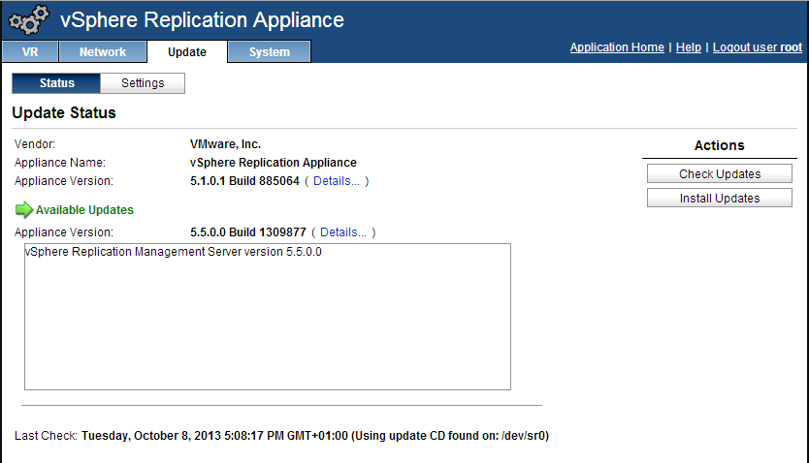Click the green Available Updates arrow icon
The image size is (809, 463).
pyautogui.click(x=24, y=210)
